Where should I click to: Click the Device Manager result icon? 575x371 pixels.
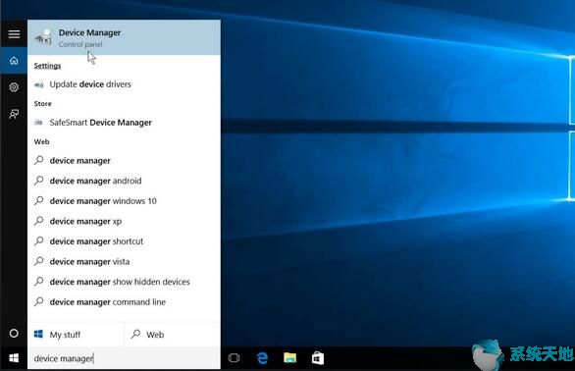pyautogui.click(x=43, y=37)
